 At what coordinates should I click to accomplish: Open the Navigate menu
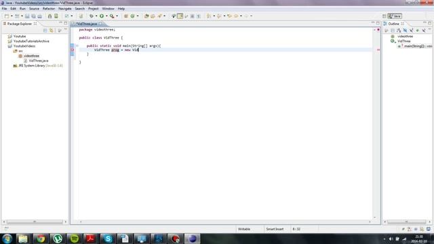coord(65,9)
